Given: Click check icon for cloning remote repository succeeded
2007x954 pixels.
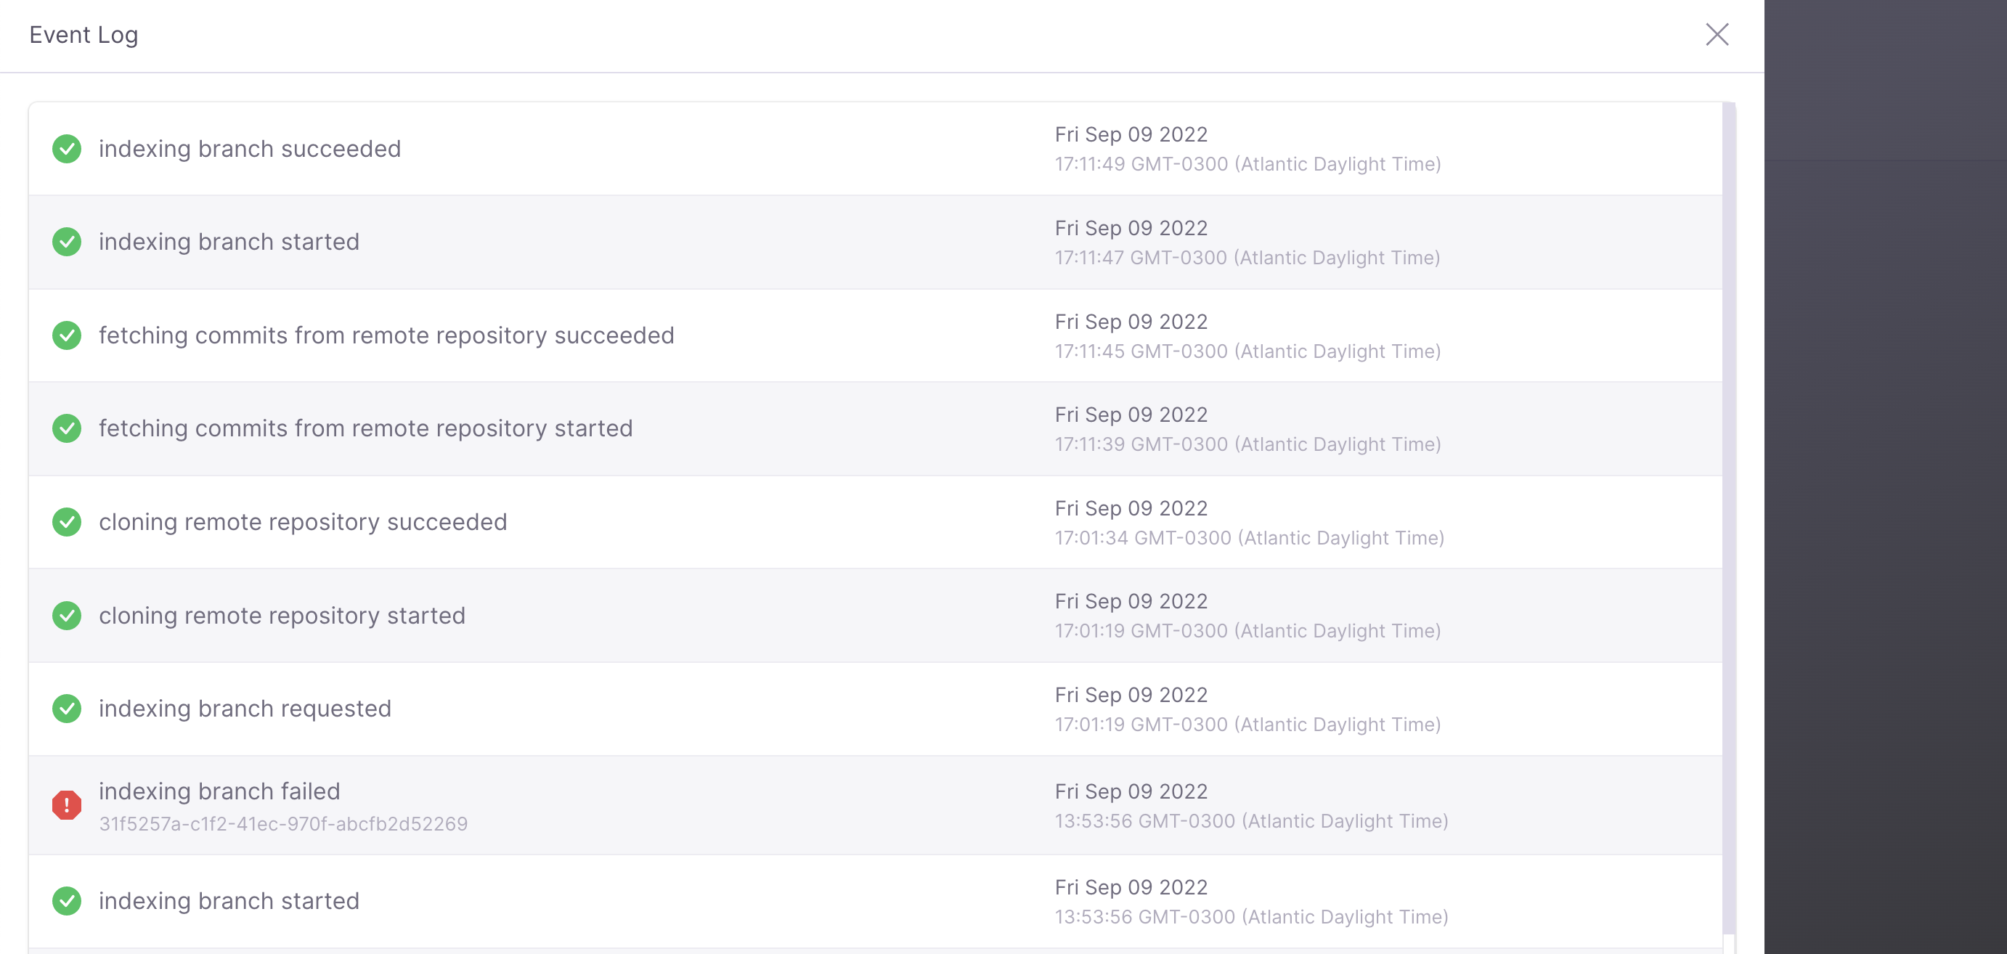Looking at the screenshot, I should 67,522.
